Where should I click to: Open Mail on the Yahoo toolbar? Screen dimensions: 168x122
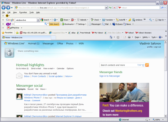tap(105, 24)
